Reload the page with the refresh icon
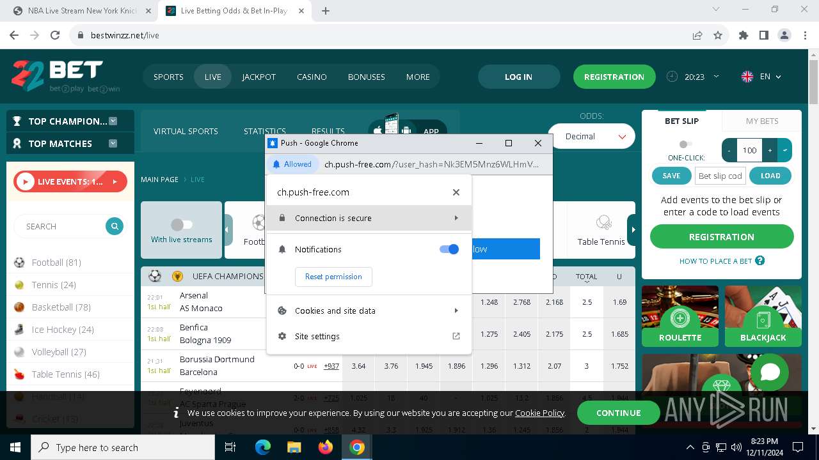 (55, 36)
